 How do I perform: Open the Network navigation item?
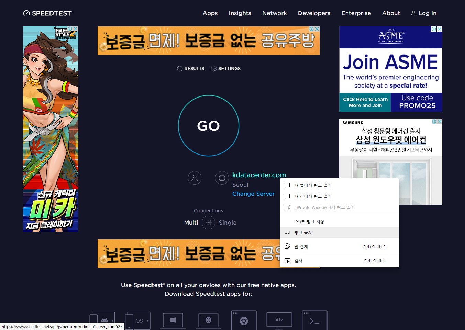(x=274, y=13)
